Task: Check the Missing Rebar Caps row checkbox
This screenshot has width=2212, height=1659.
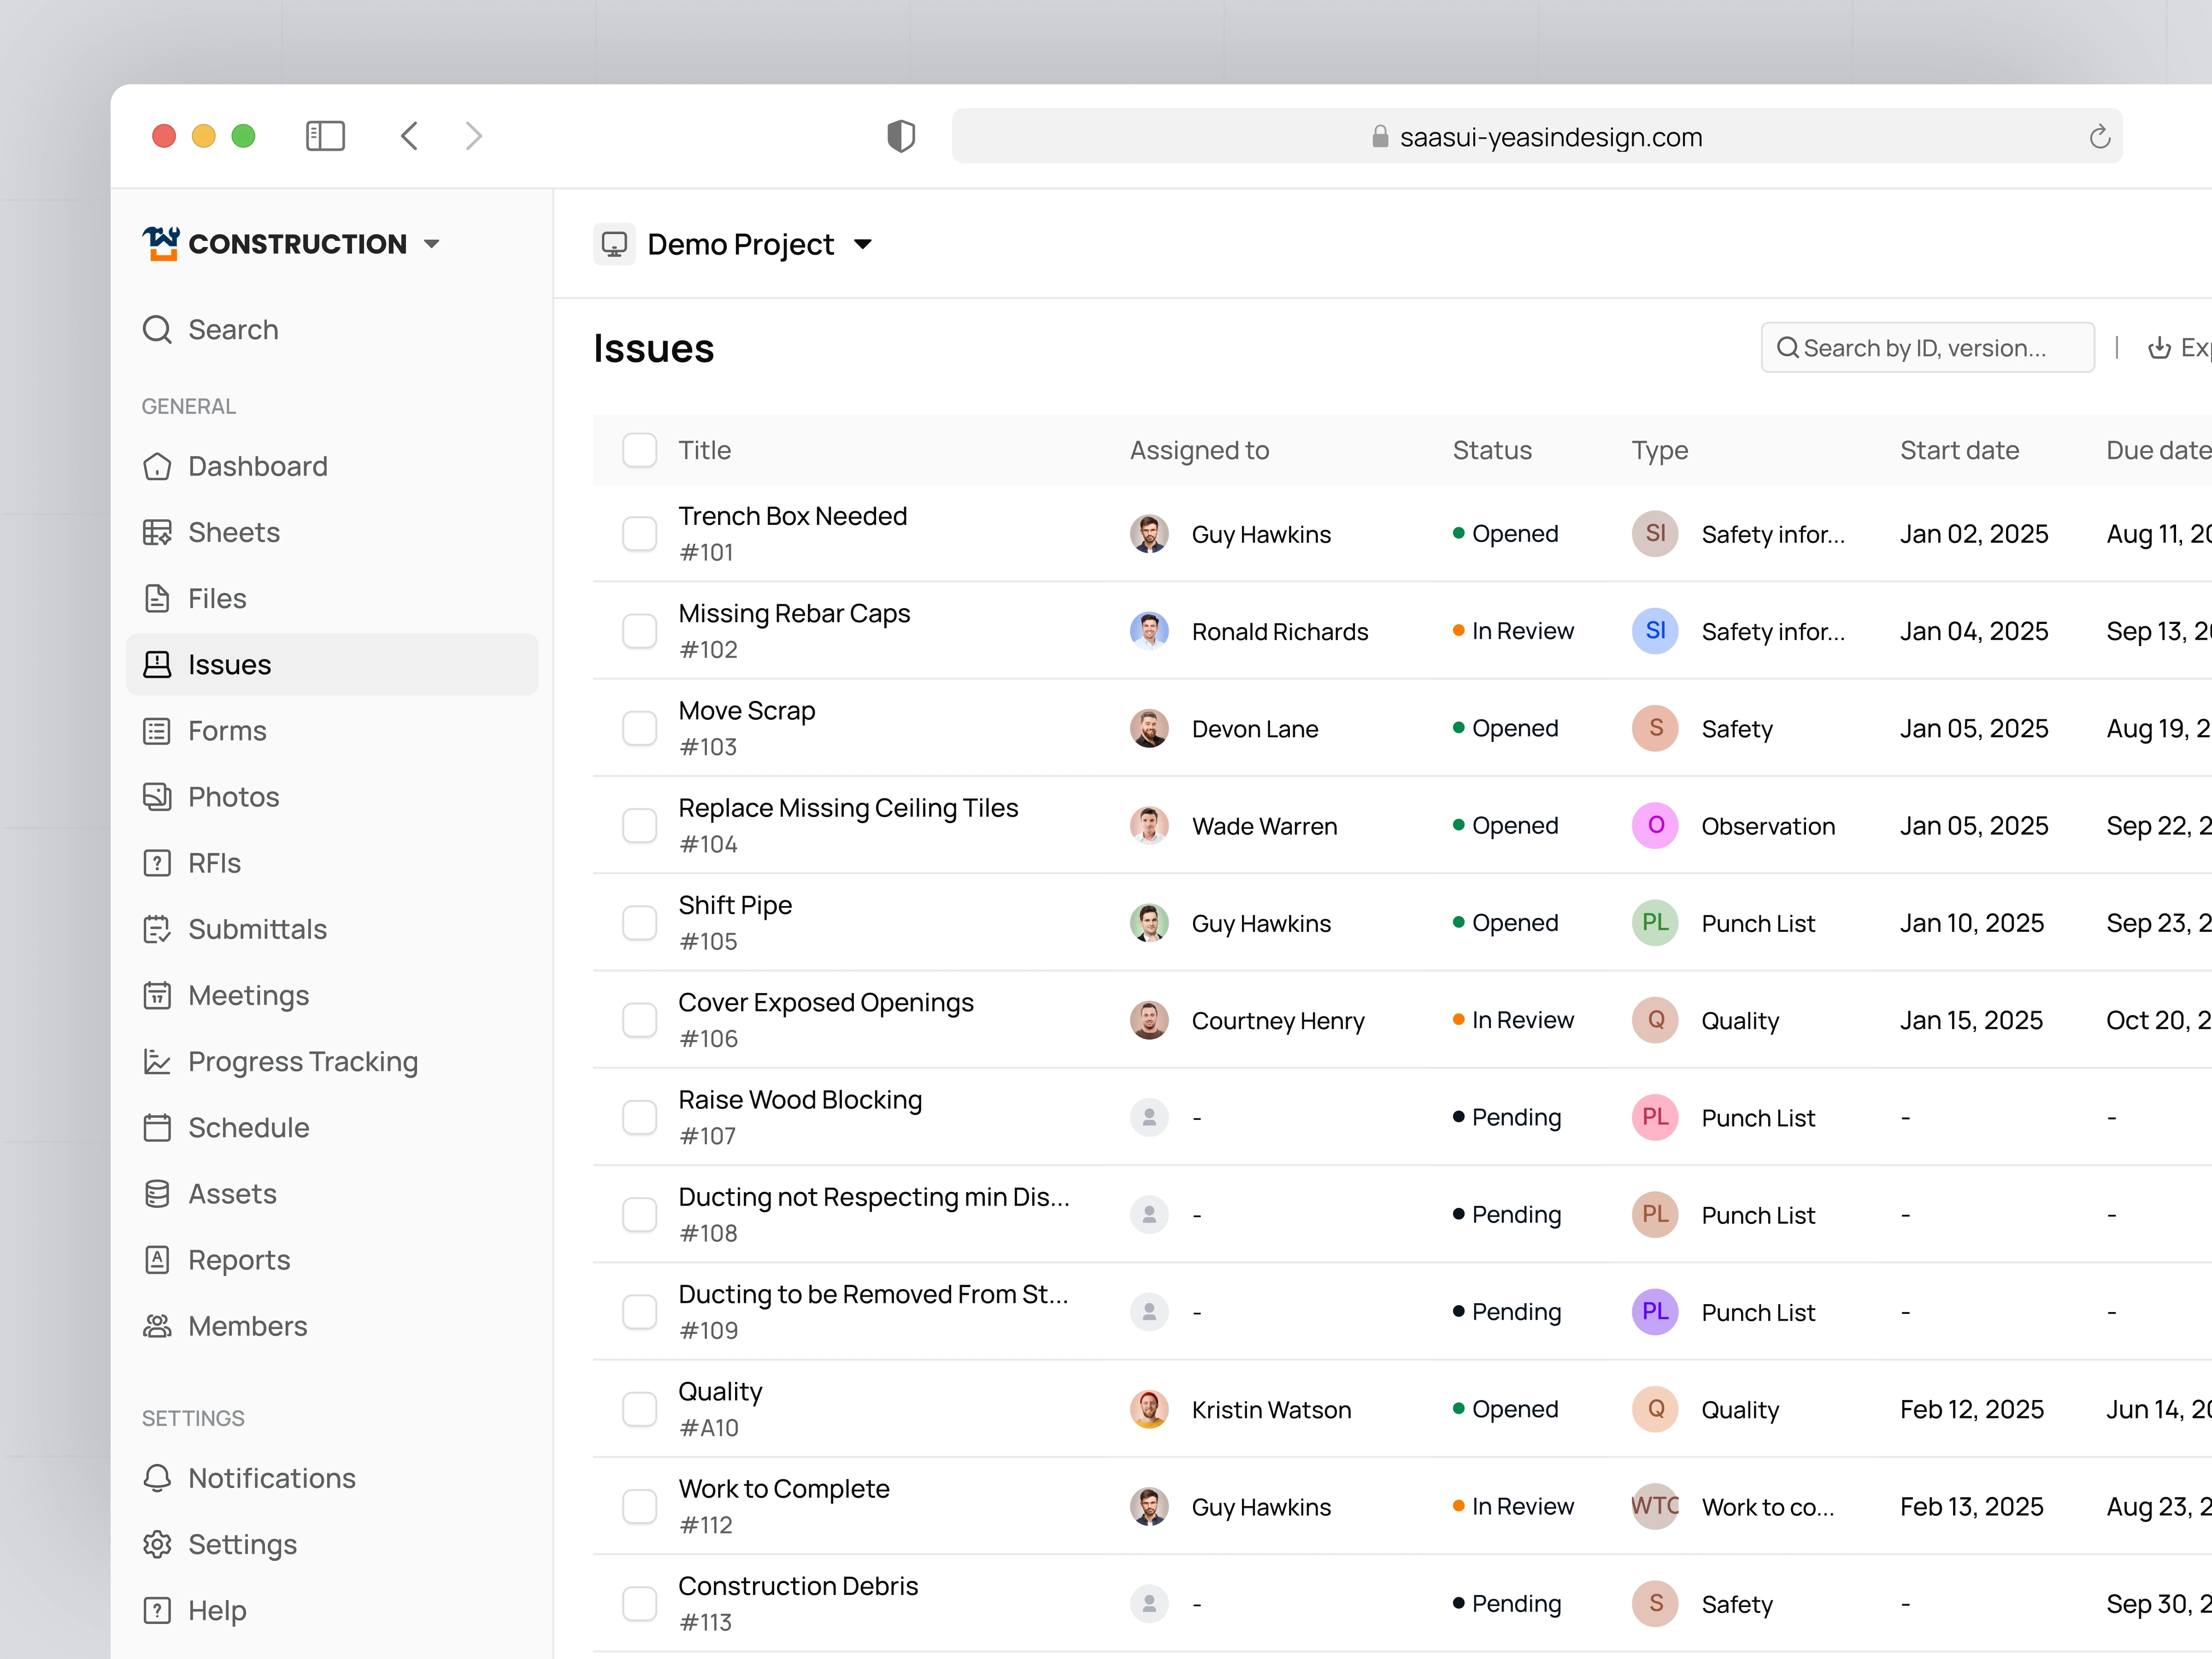Action: point(639,631)
